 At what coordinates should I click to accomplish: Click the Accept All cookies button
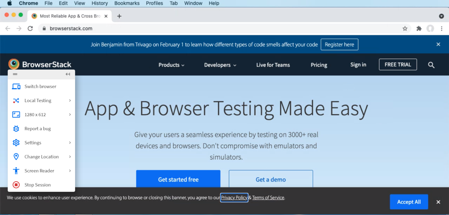tap(409, 202)
